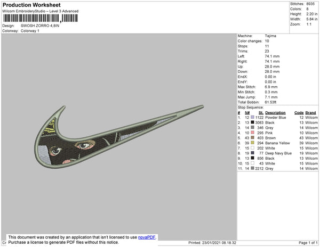
Task: Click the 'Powder Blue' description text
Action: coord(275,118)
